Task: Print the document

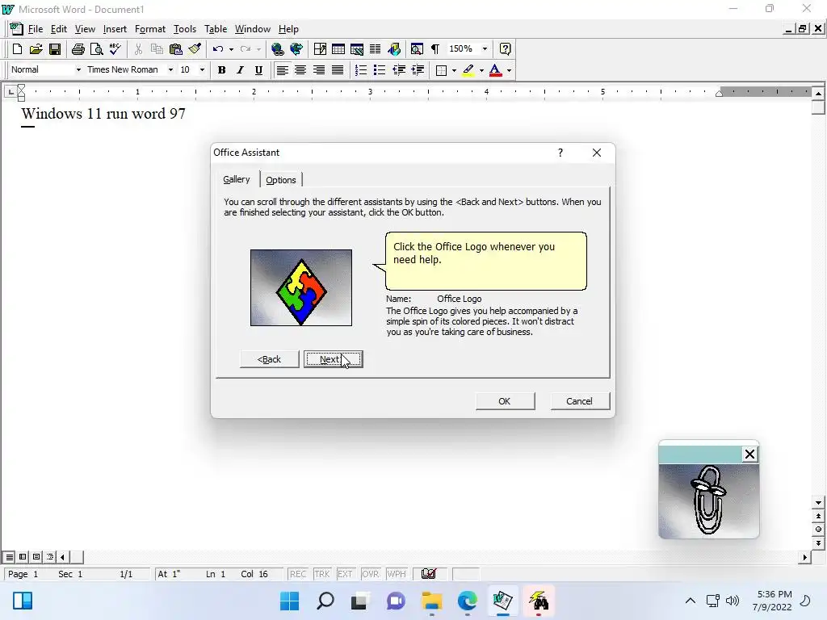Action: tap(78, 49)
